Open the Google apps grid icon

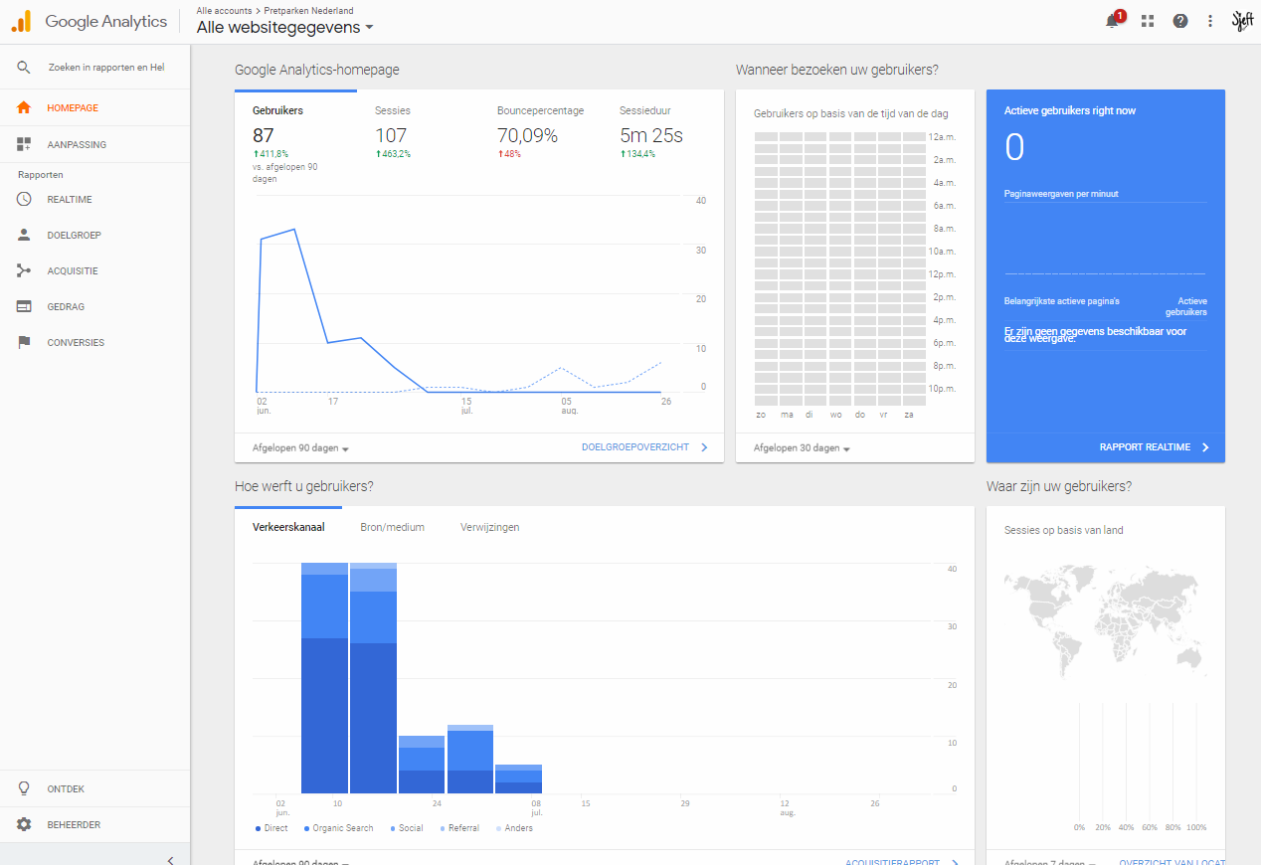1148,21
